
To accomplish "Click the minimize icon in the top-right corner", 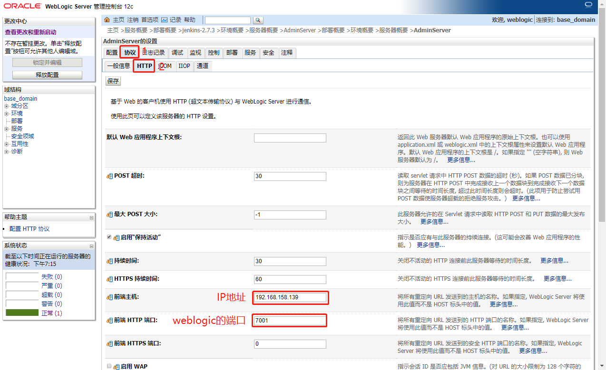I will 589,5.
